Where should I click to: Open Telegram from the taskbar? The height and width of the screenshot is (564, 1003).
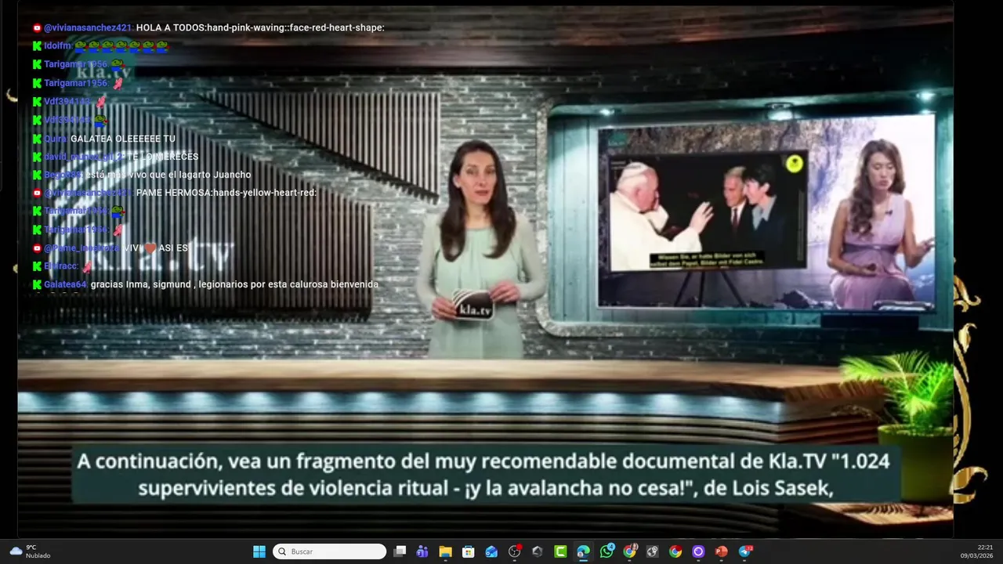744,551
